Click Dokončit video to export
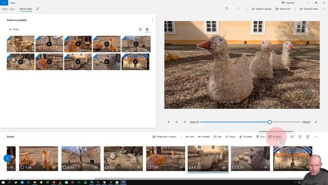This screenshot has height=185, width=328. pos(309,9)
